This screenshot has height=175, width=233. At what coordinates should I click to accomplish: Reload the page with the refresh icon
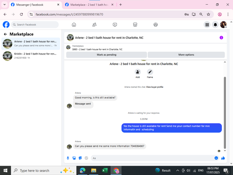(21, 14)
